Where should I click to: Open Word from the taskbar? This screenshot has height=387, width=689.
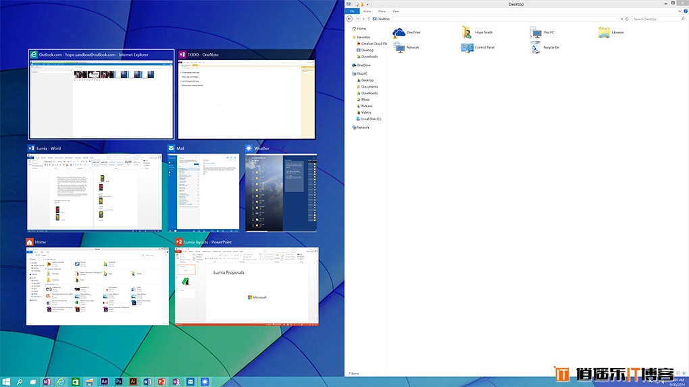(147, 382)
